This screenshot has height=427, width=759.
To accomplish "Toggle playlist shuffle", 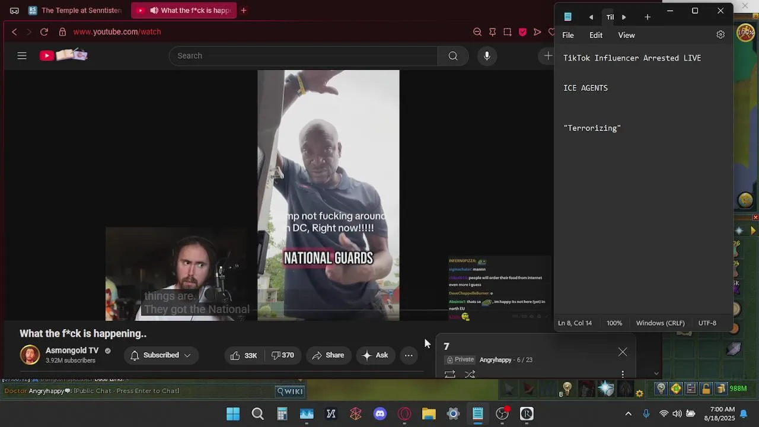I will [470, 374].
